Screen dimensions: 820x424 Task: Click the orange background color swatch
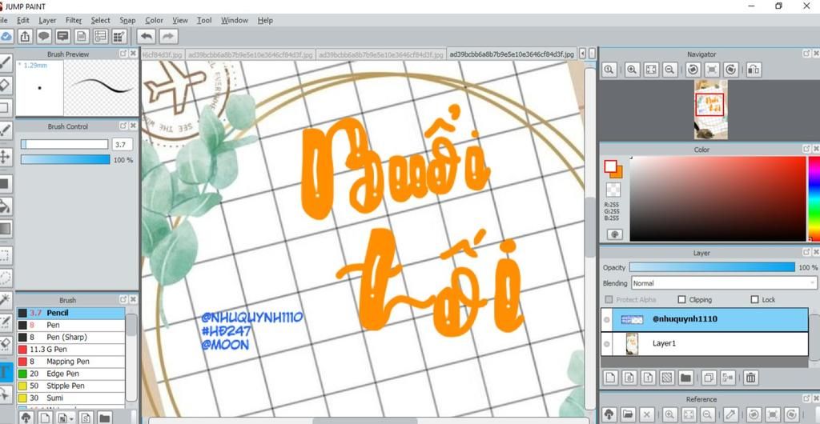click(x=619, y=174)
